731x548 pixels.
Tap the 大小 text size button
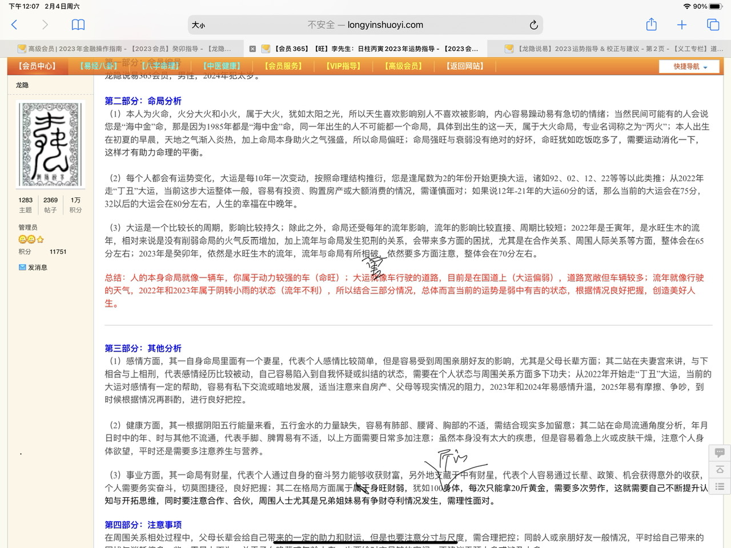(198, 25)
